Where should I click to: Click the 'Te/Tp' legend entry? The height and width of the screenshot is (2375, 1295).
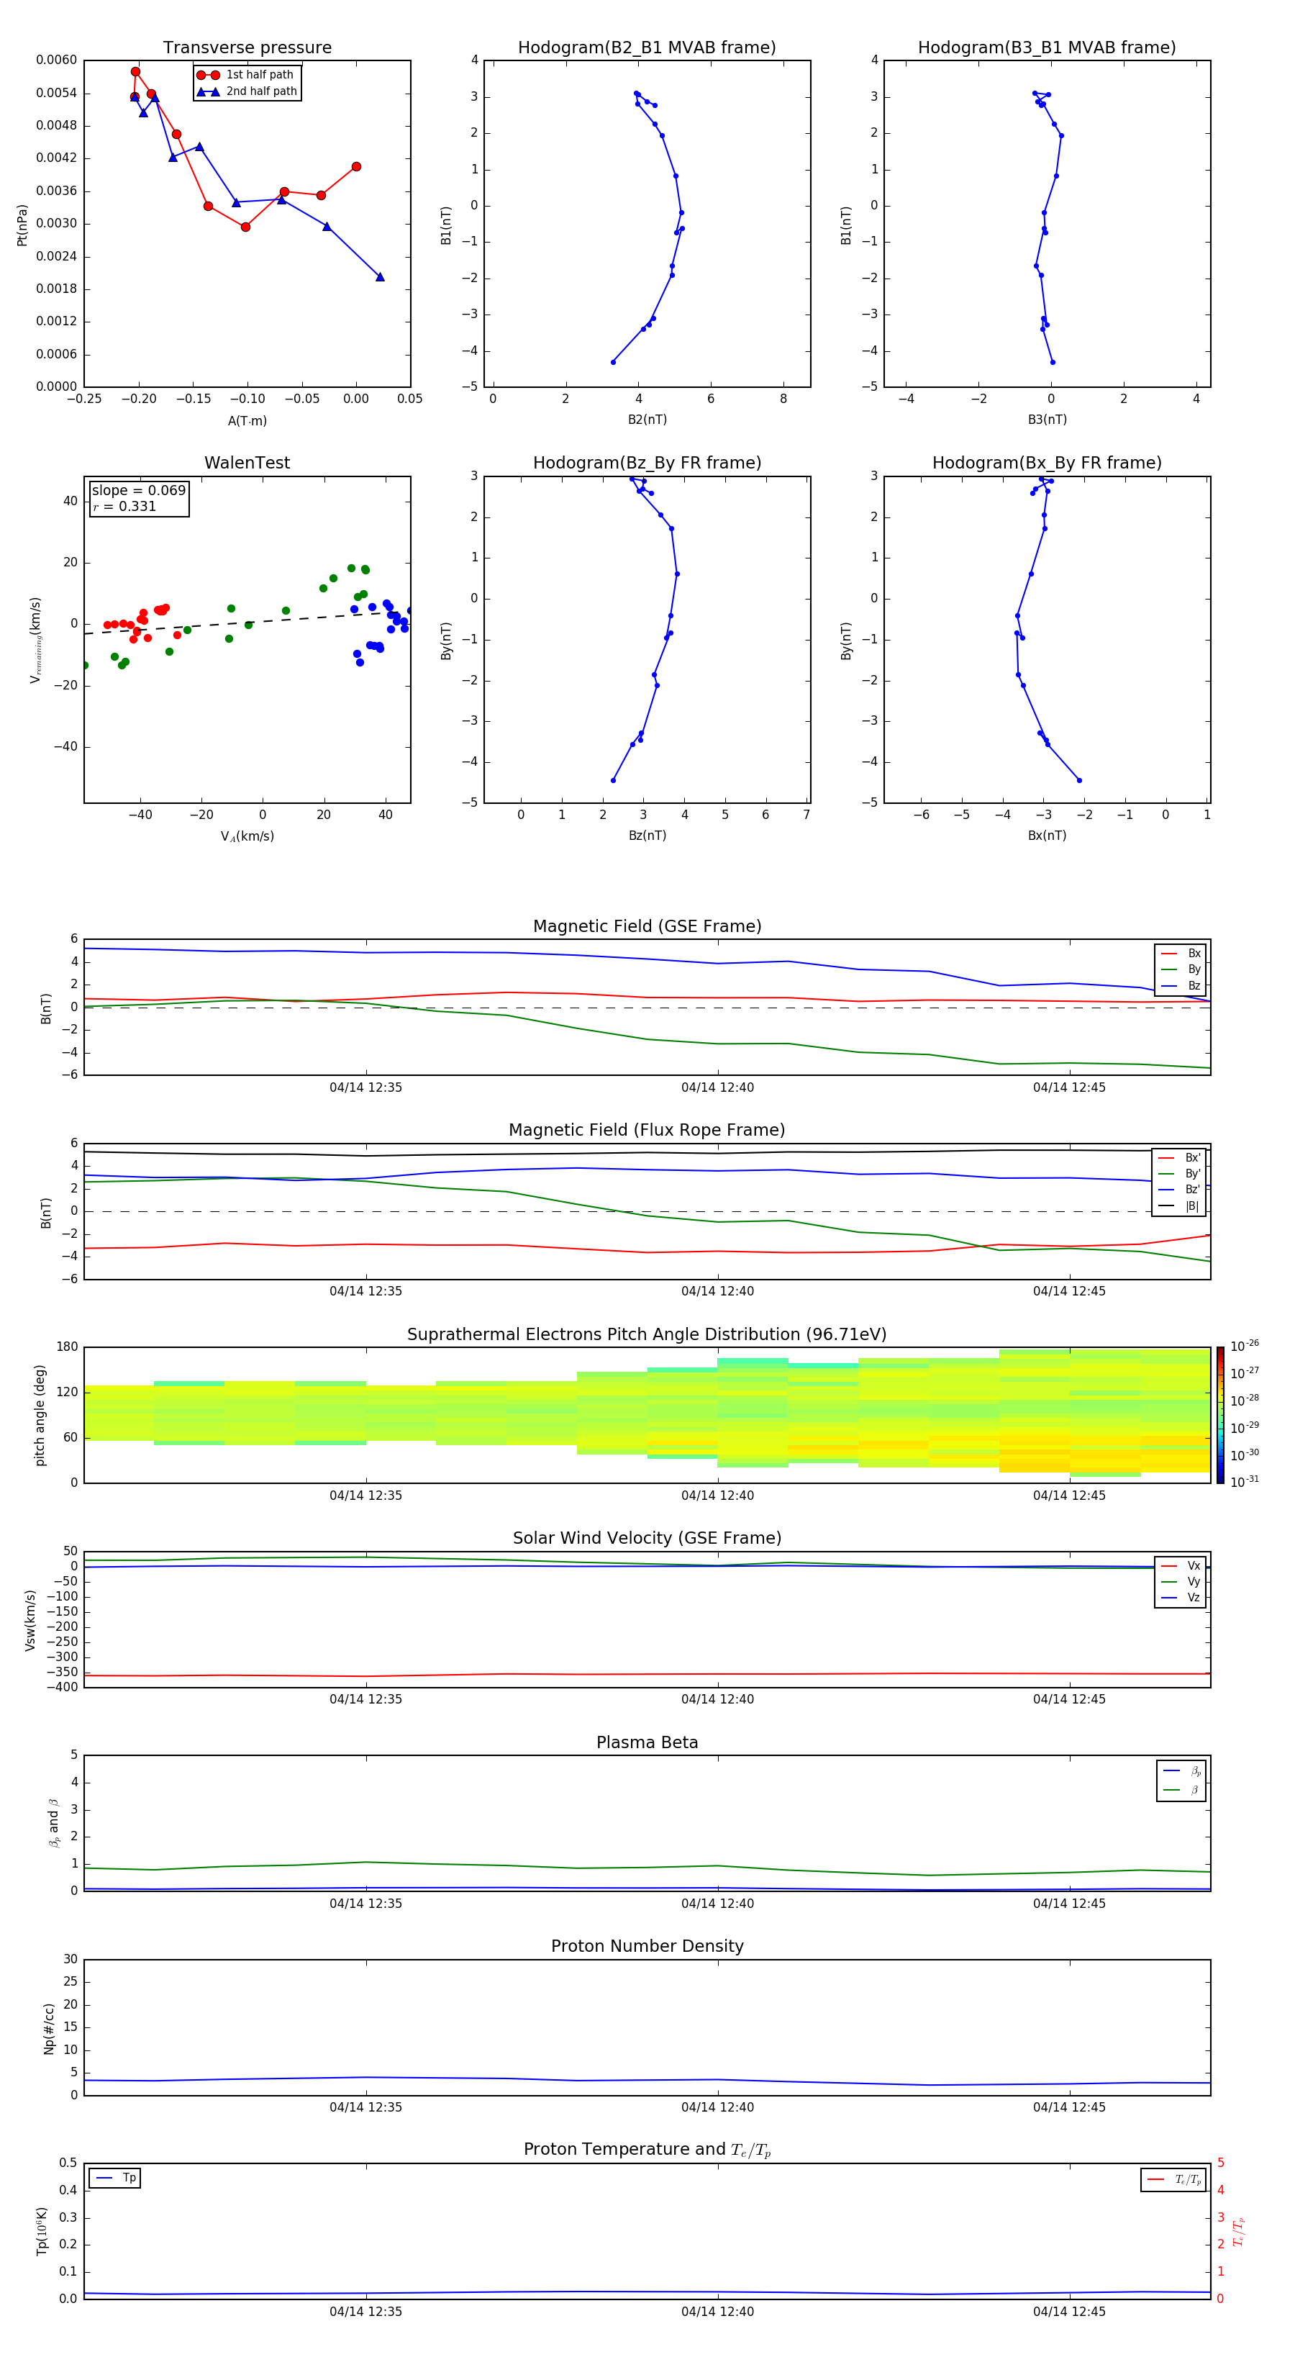coord(1174,2179)
